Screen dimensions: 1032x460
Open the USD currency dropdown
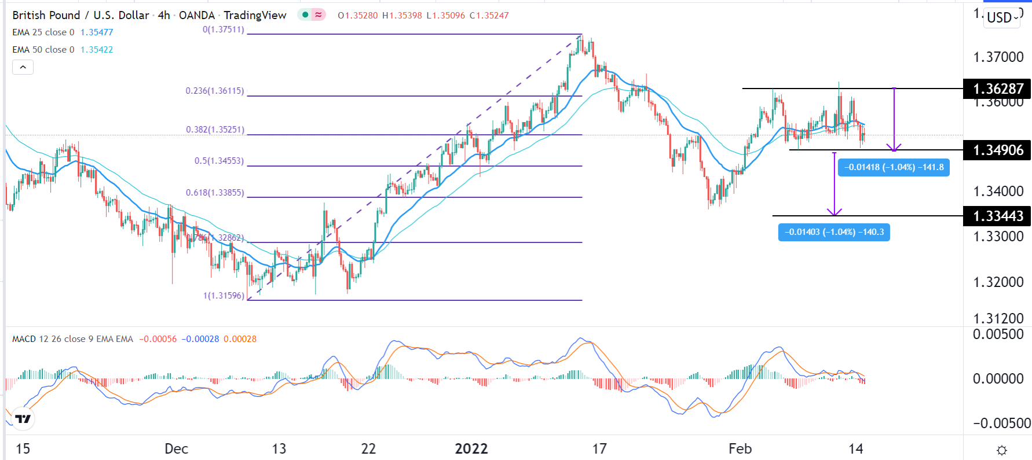click(x=1002, y=17)
